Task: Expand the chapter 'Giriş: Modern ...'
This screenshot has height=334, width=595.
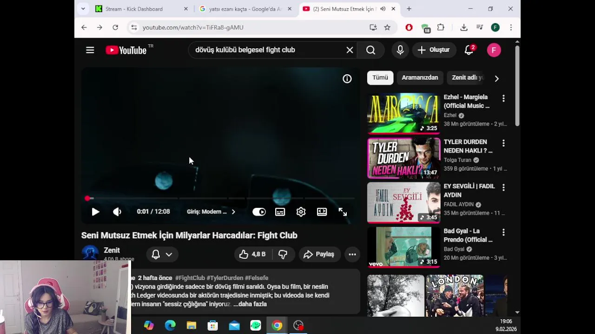Action: (x=211, y=212)
